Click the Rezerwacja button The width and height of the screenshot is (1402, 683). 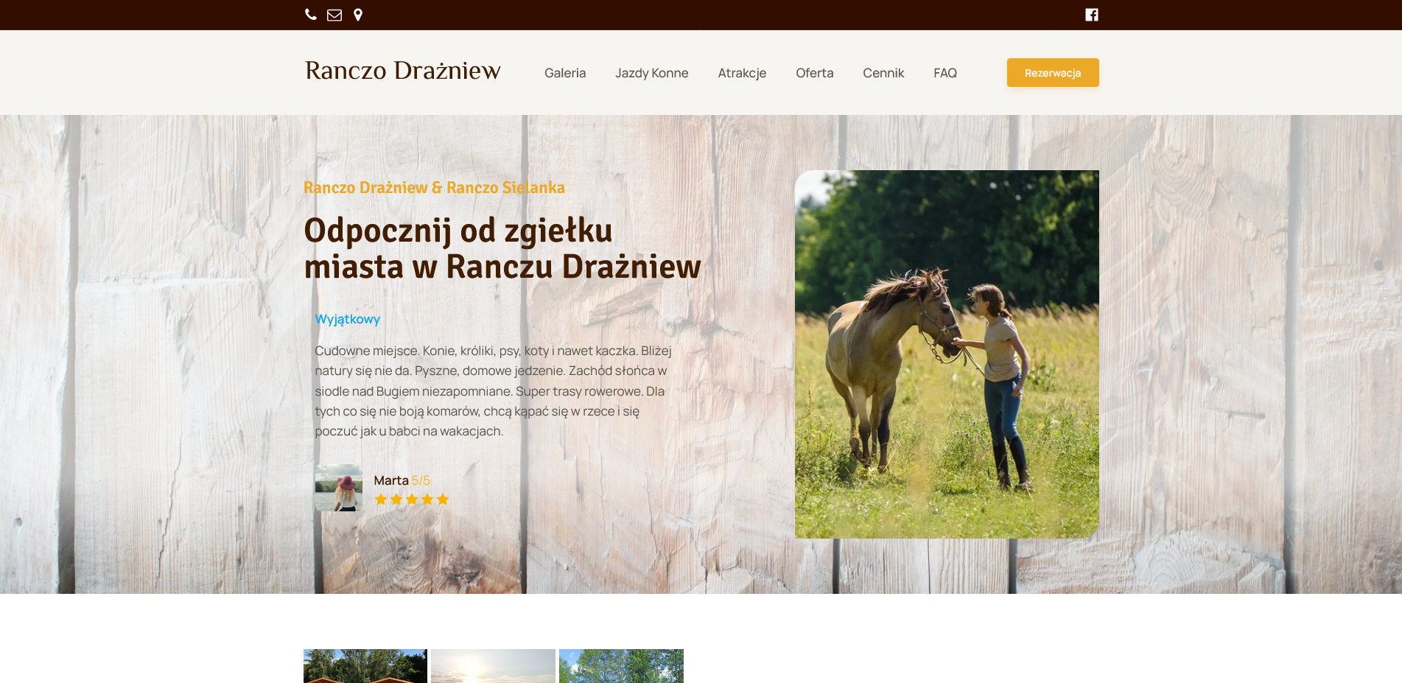[x=1052, y=73]
